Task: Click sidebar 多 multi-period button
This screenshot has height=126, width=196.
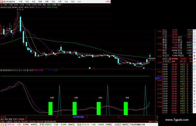Action: (194, 101)
